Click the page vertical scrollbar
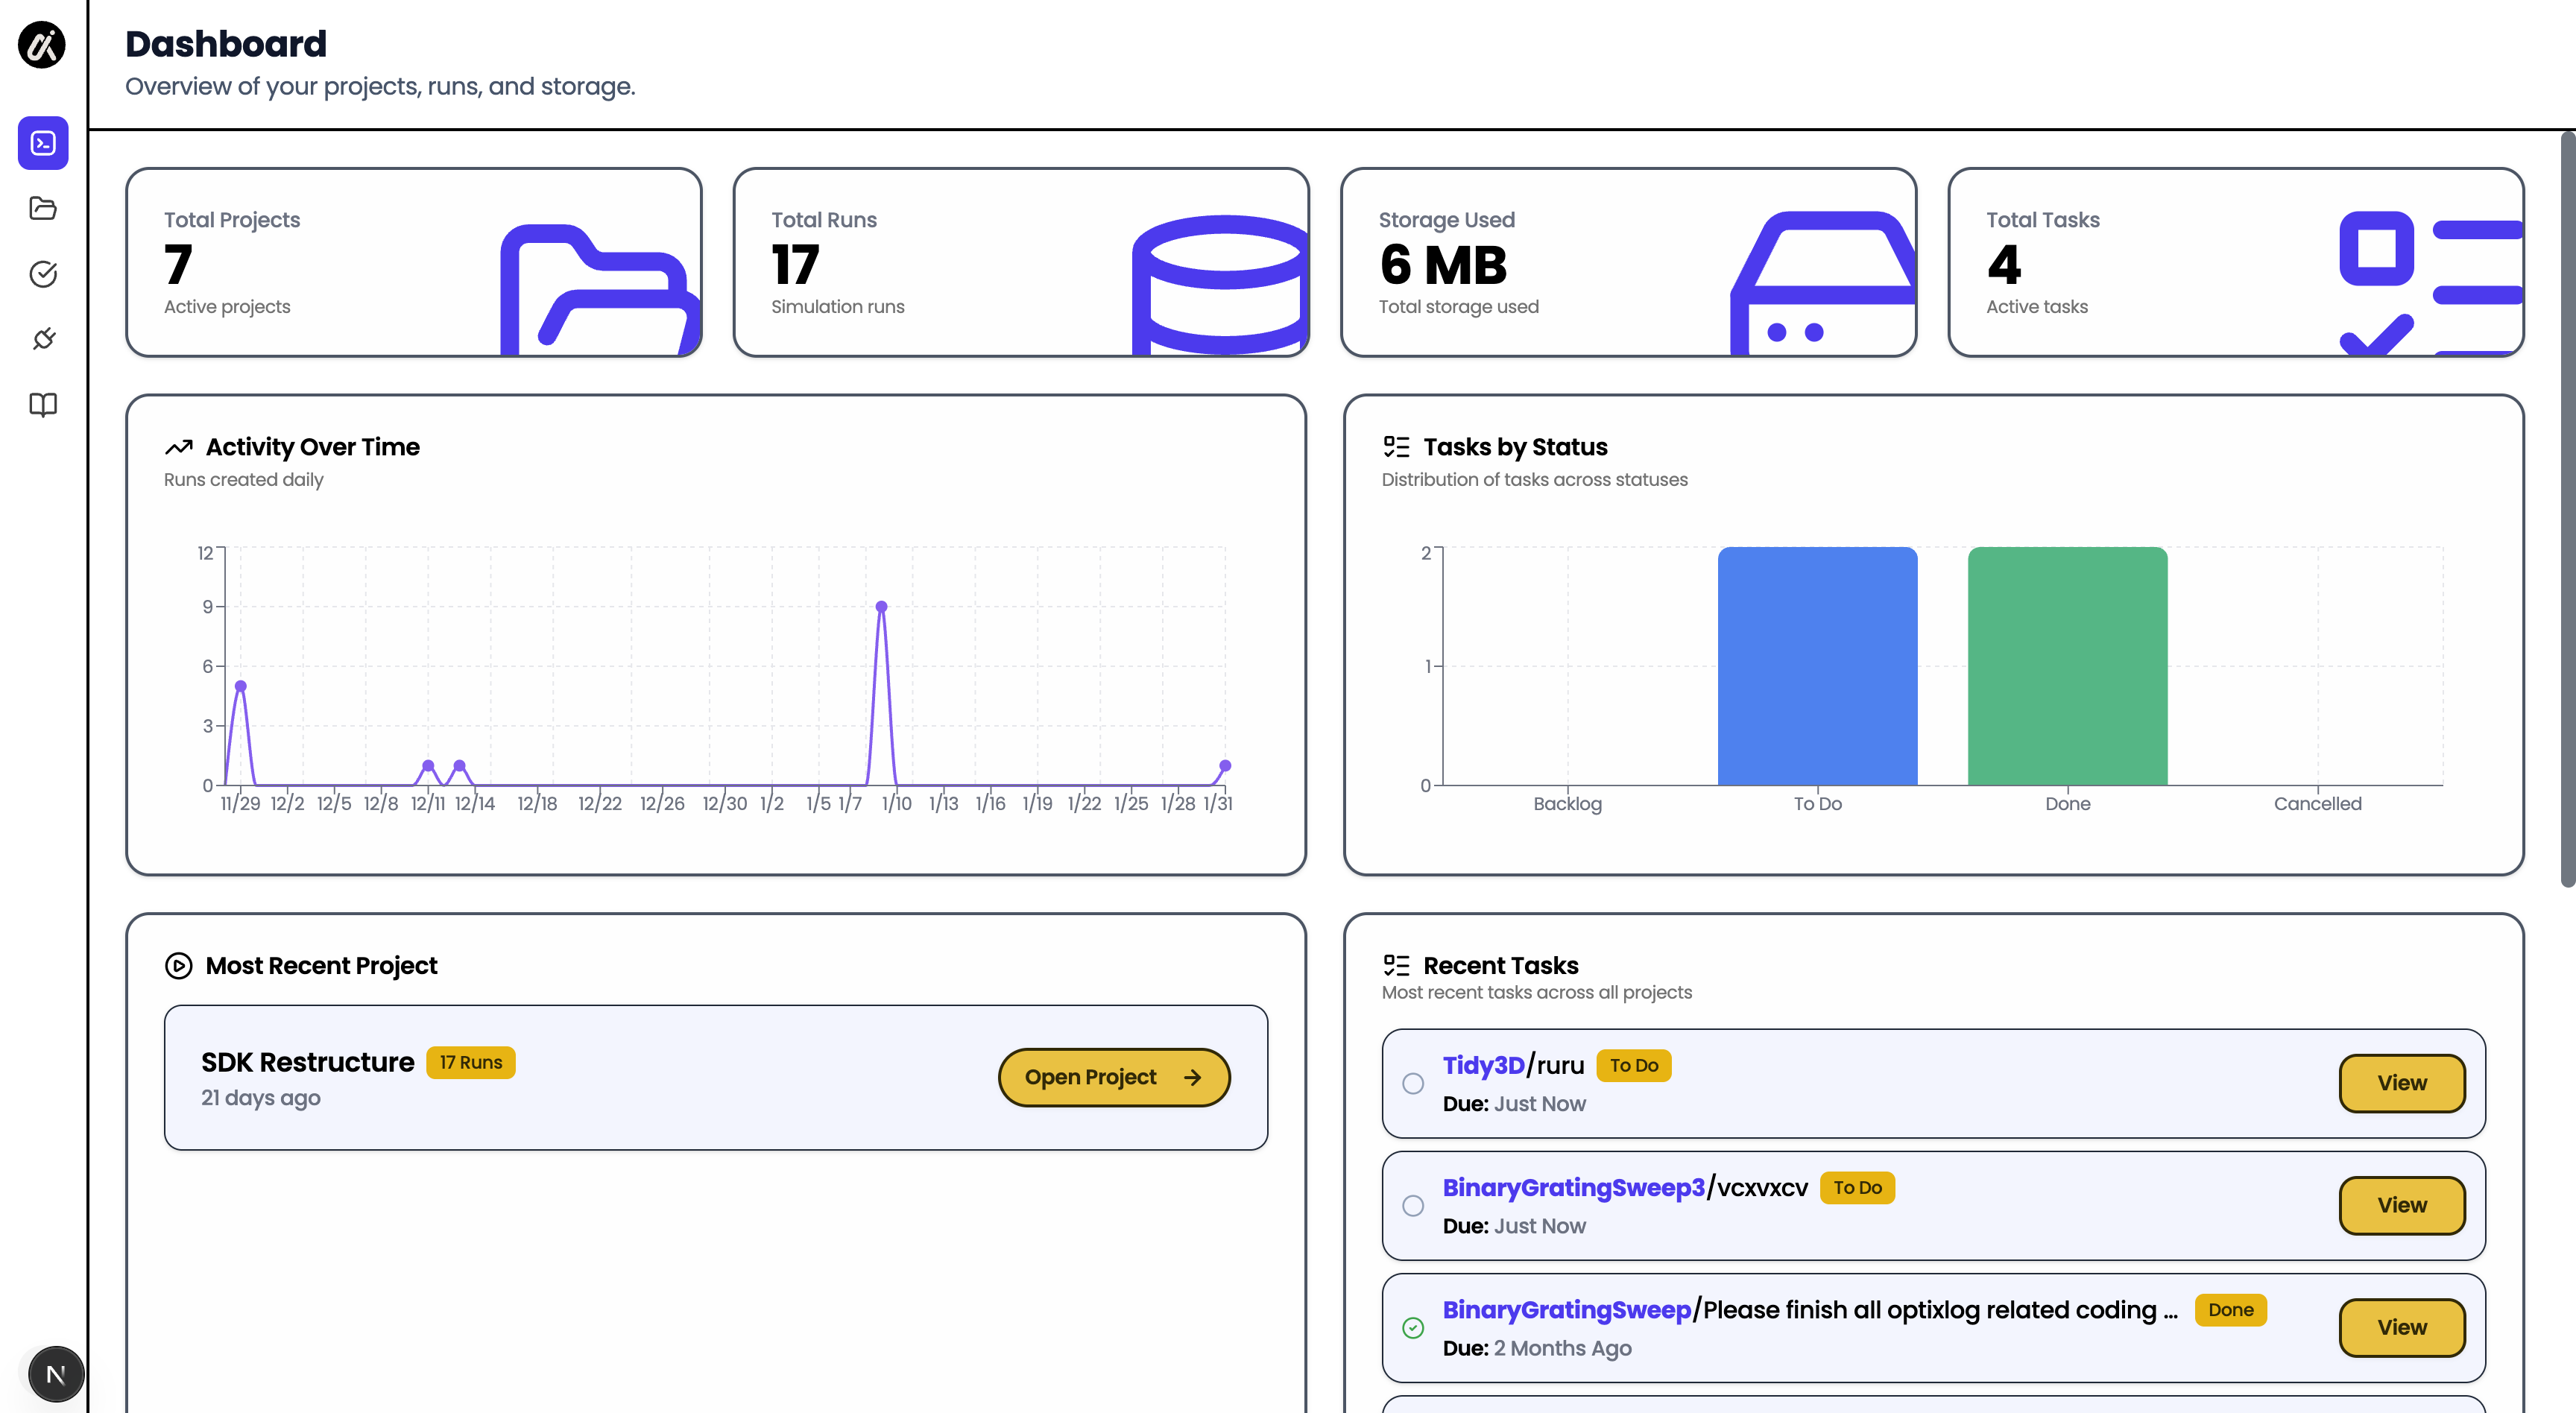2576x1413 pixels. (x=2566, y=510)
